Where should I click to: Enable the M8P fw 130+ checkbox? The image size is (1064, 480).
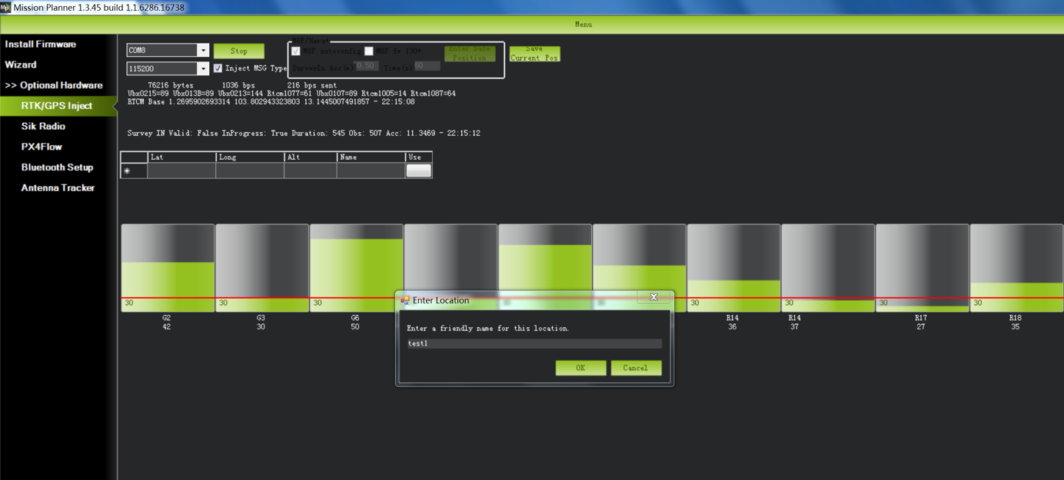[x=369, y=51]
